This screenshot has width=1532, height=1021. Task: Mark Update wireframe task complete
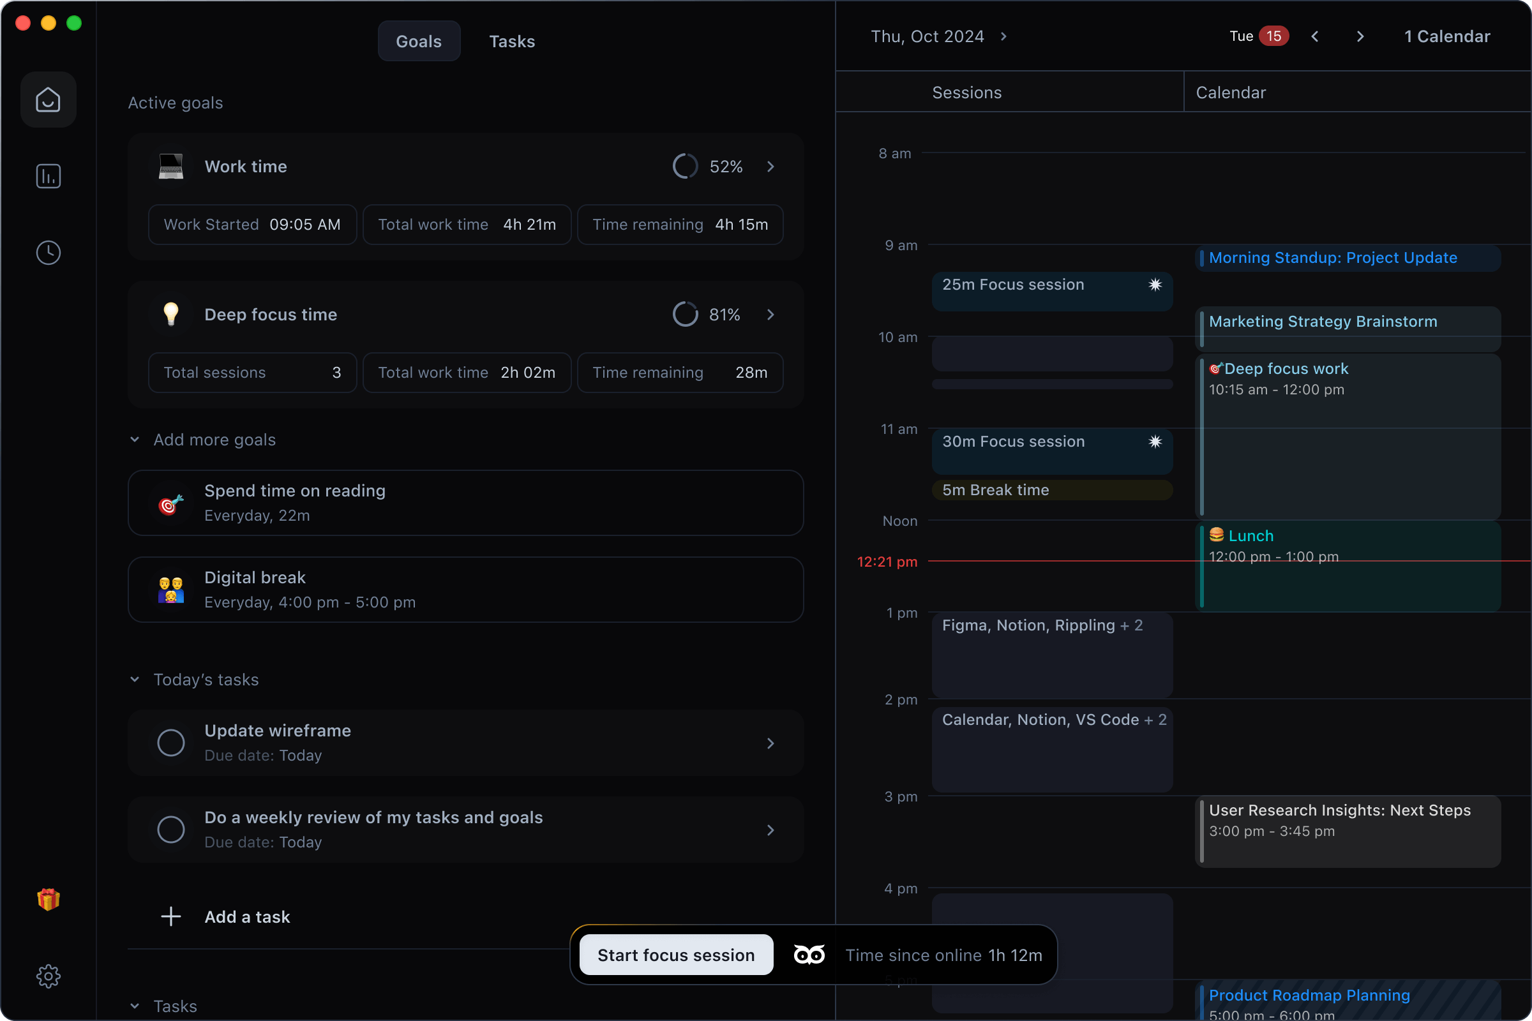170,742
